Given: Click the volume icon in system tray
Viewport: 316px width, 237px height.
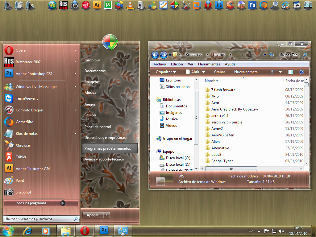Looking at the screenshot, I should pyautogui.click(x=281, y=231).
